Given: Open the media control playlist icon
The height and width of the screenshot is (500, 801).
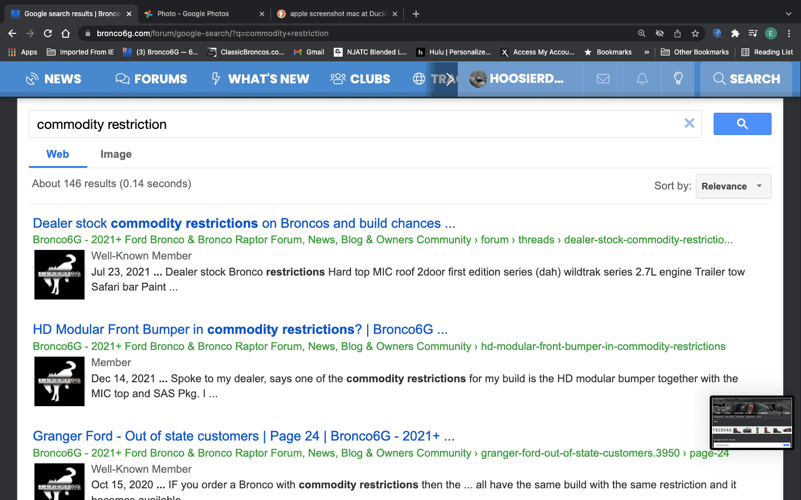Looking at the screenshot, I should tap(753, 33).
